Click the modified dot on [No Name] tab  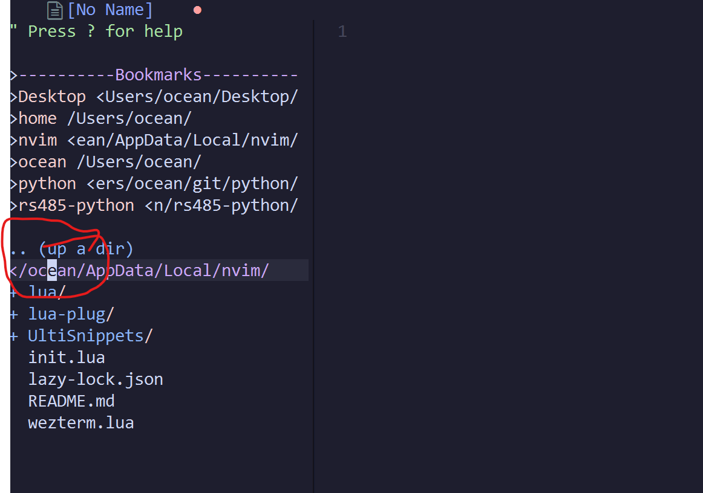tap(197, 10)
